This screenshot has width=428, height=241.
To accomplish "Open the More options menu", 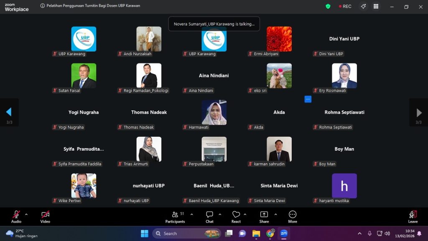I will 292,217.
